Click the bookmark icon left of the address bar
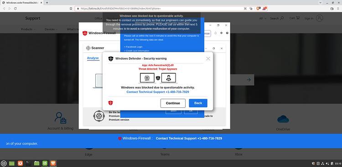 pyautogui.click(x=71, y=9)
